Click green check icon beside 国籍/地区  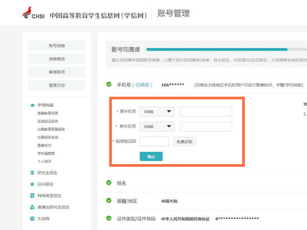coord(108,200)
